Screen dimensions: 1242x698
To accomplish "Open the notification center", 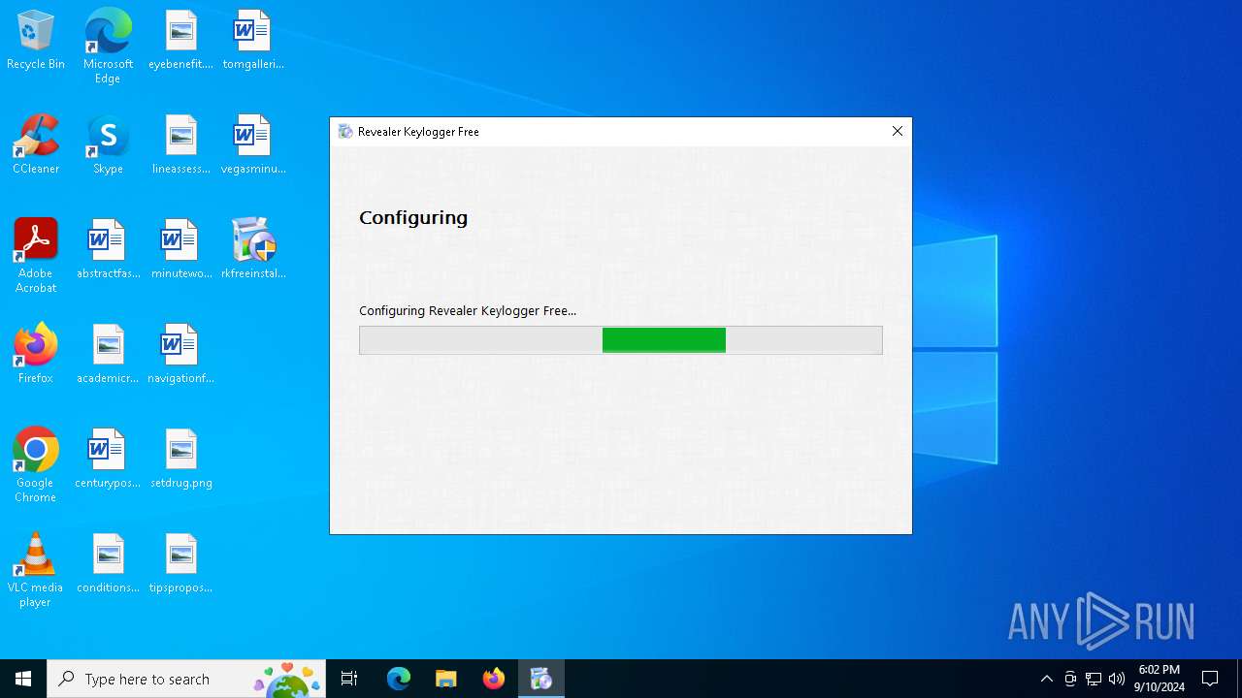I will [x=1211, y=679].
